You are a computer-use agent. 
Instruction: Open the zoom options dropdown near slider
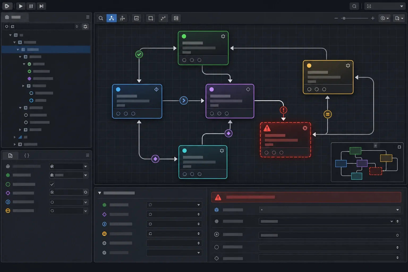pyautogui.click(x=385, y=18)
